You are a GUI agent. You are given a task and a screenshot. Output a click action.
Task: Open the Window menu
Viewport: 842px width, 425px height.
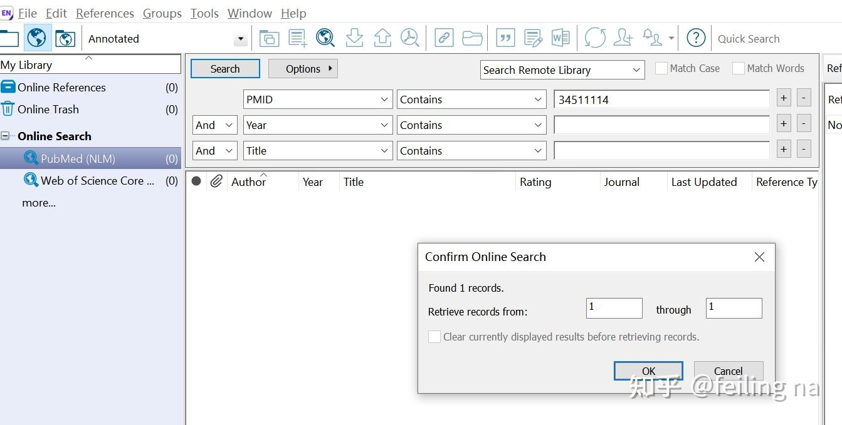(x=250, y=13)
